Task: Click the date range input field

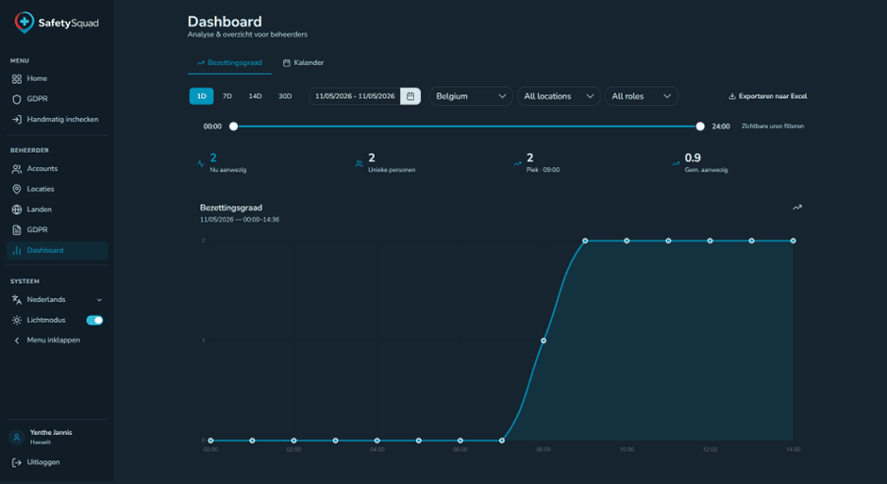Action: point(355,96)
